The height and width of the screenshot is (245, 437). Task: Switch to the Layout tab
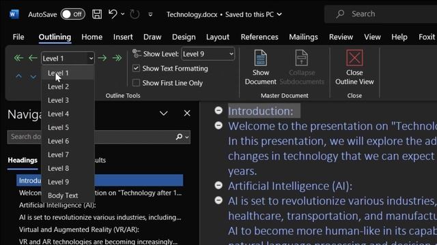(218, 37)
